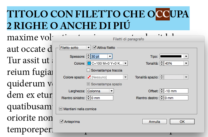Image resolution: width=208 pixels, height=137 pixels.
Task: Open the Tipo line style dropdown
Action: point(174,56)
